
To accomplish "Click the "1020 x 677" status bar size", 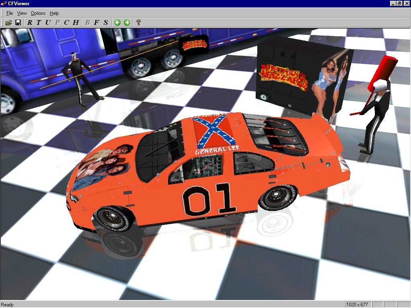I will point(357,305).
